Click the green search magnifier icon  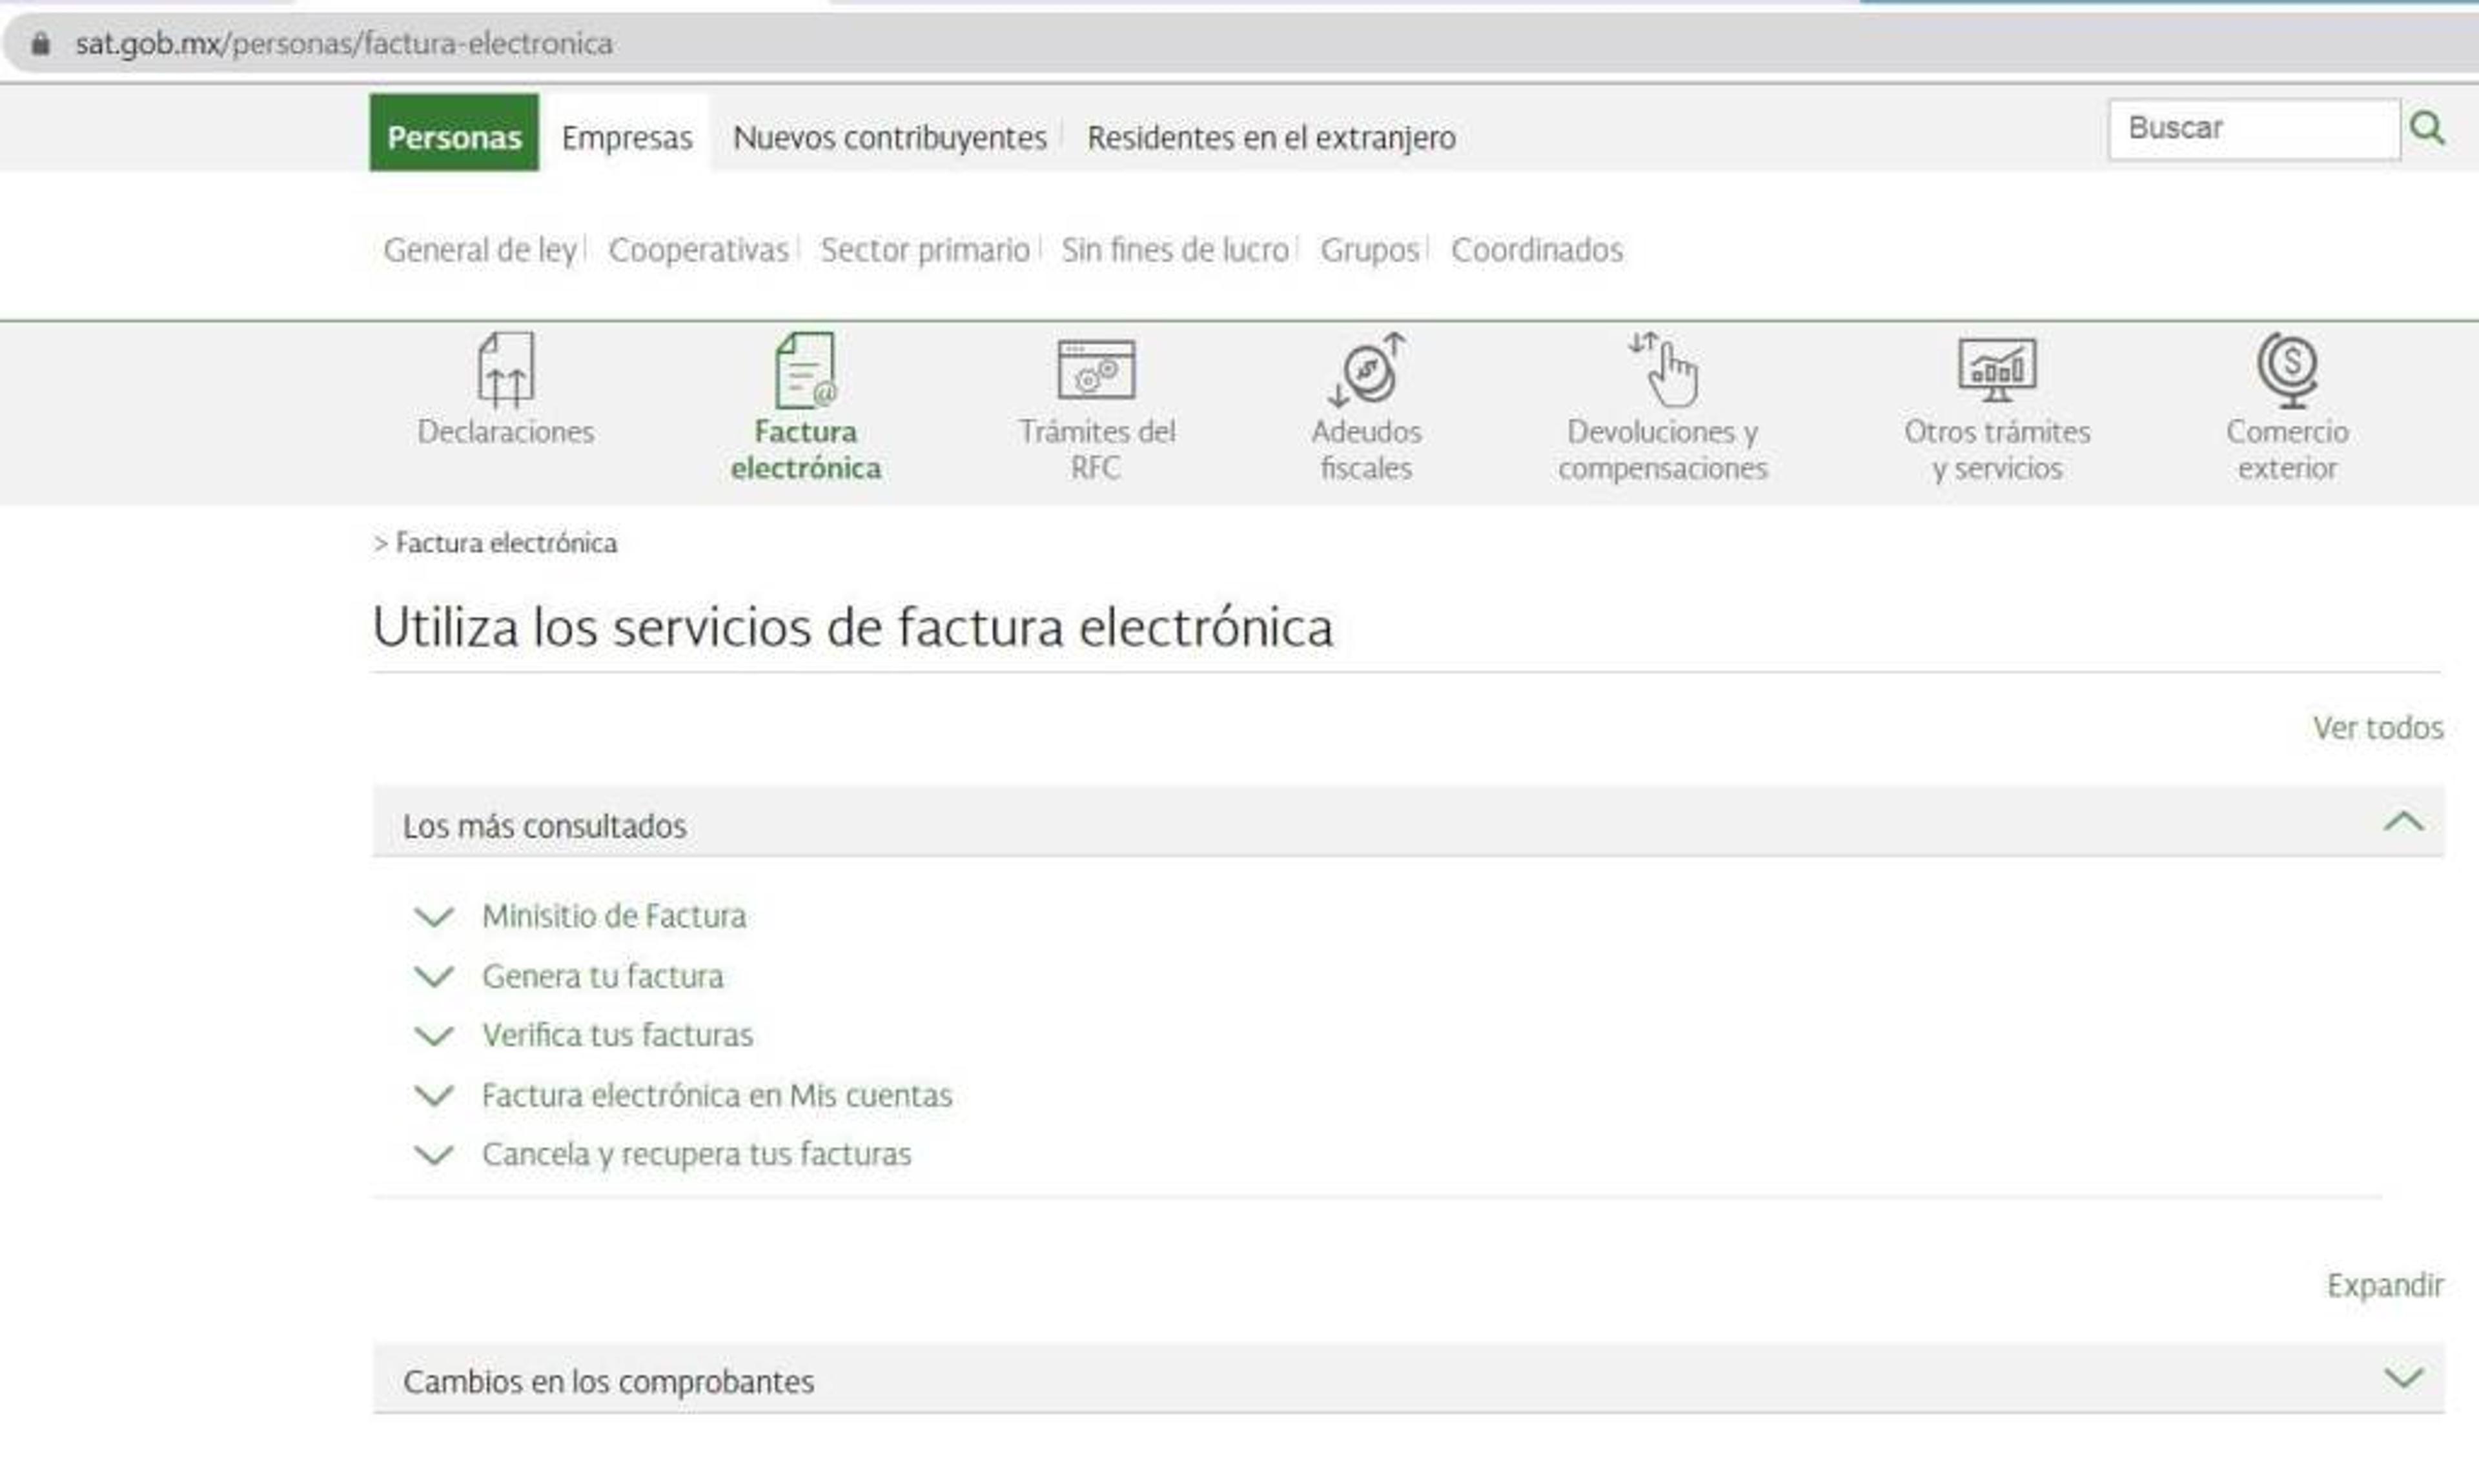(x=2427, y=128)
